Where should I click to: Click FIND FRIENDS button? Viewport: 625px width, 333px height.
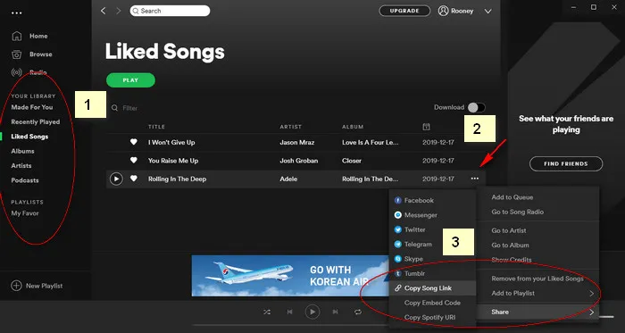coord(566,163)
